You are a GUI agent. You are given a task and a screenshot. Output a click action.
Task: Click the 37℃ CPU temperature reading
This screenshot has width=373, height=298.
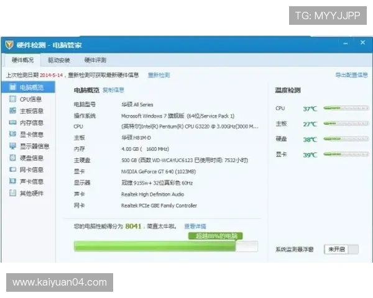[310, 109]
